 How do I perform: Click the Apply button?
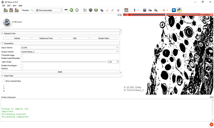click(x=60, y=72)
